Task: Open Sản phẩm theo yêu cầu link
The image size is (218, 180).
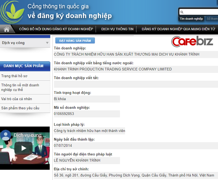Action: [20, 108]
